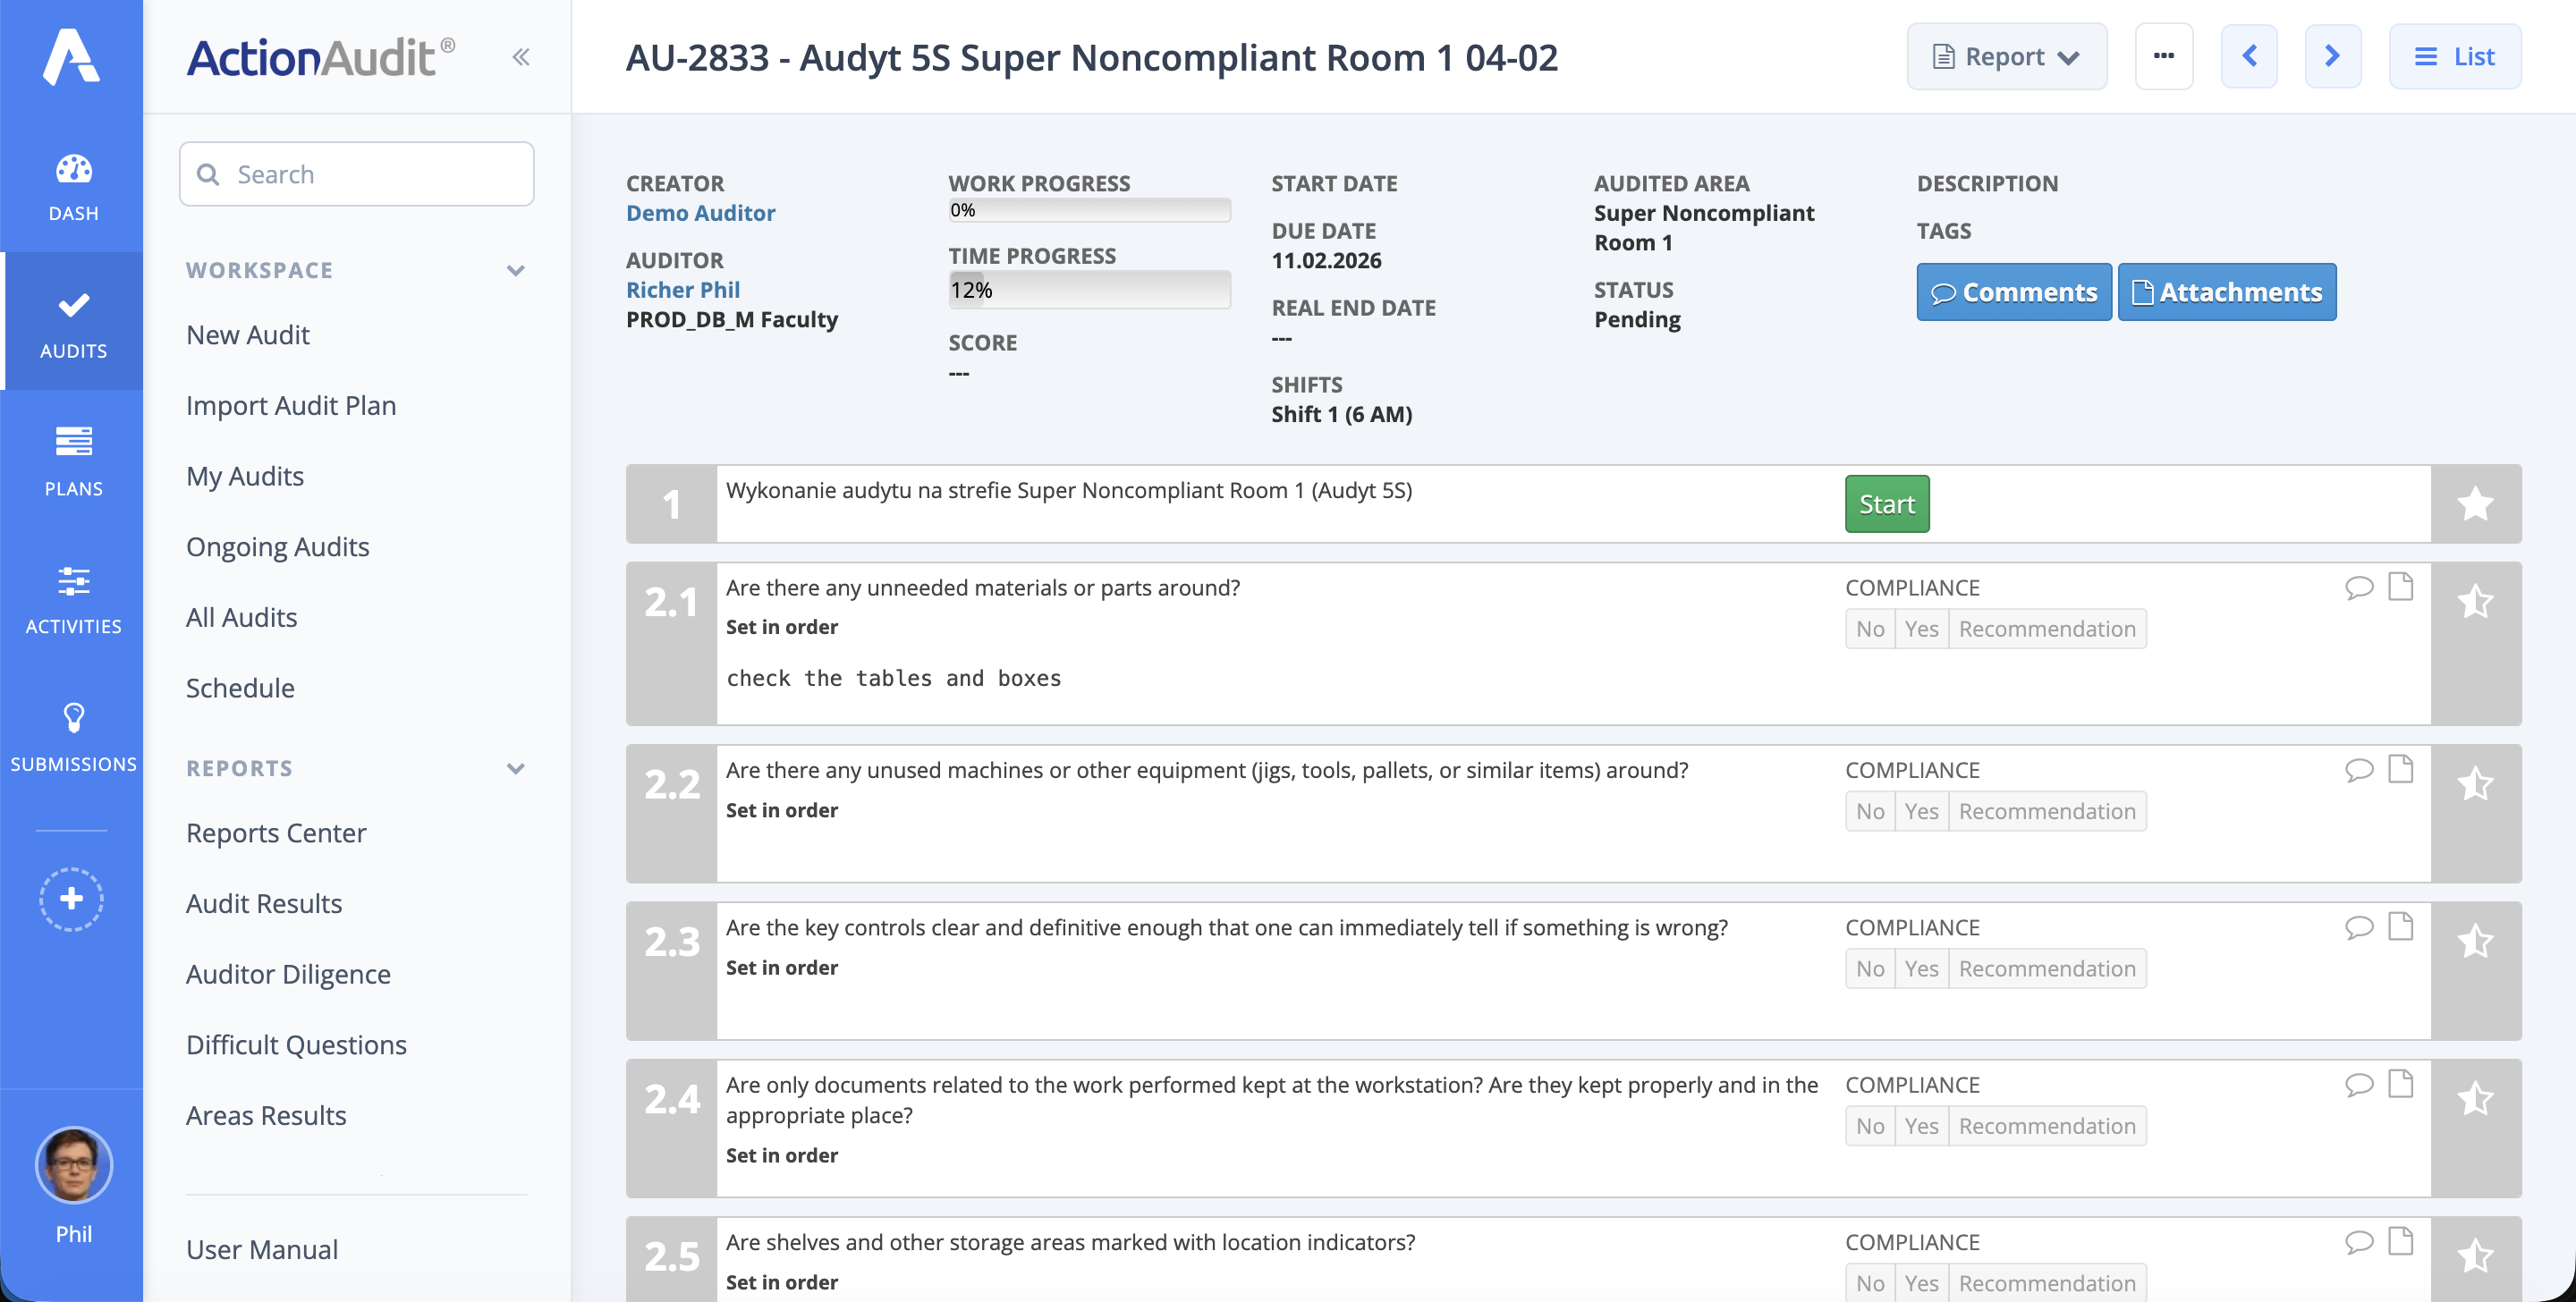Open Activities sliders icon
The height and width of the screenshot is (1302, 2576).
click(x=73, y=598)
